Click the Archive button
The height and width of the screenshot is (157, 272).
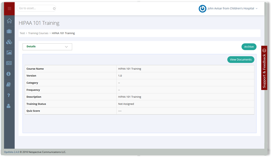coord(249,47)
